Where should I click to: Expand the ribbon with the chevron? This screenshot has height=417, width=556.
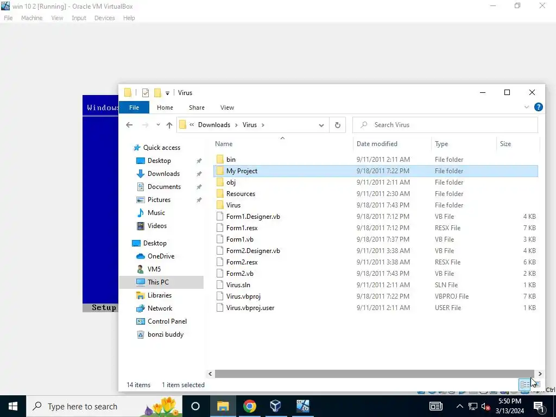click(x=527, y=107)
